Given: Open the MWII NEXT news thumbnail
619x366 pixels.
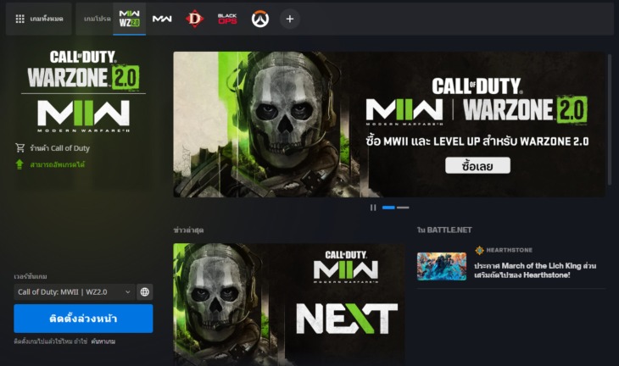Looking at the screenshot, I should coord(289,304).
